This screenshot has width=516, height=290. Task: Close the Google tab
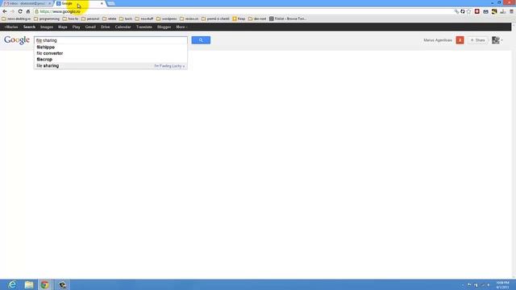[x=102, y=3]
